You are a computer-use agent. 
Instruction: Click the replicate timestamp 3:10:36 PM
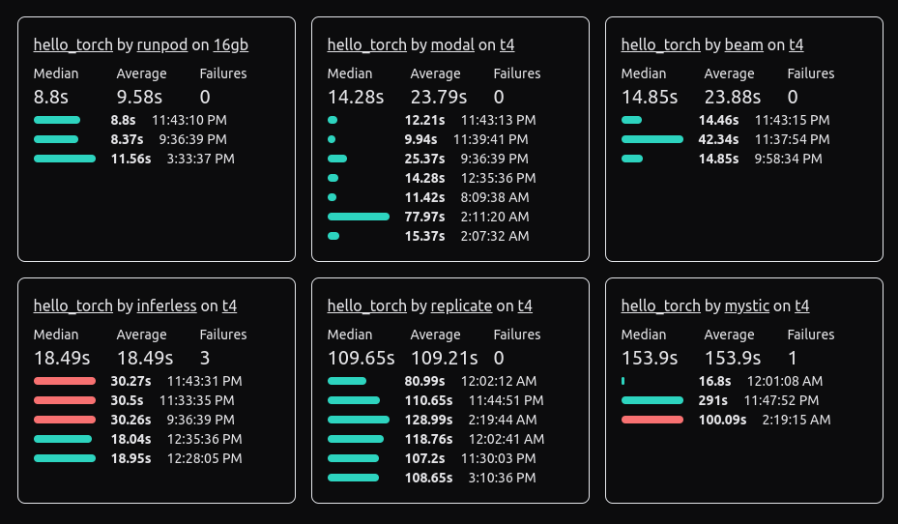pyautogui.click(x=503, y=478)
